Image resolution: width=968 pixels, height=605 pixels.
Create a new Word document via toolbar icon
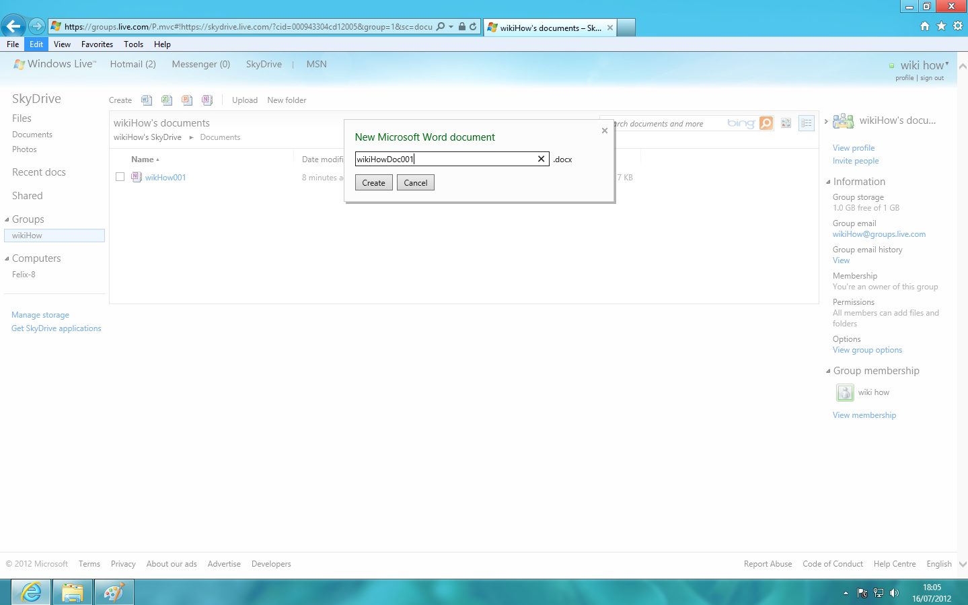tap(147, 100)
